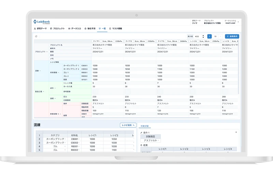The image size is (273, 177).
Task: Click the pencil icon beside 条件 1
Action: pos(142,132)
